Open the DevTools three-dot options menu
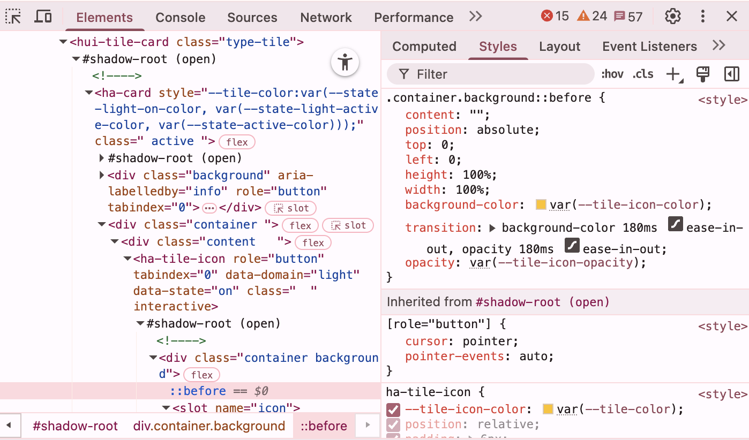749x440 pixels. 703,17
